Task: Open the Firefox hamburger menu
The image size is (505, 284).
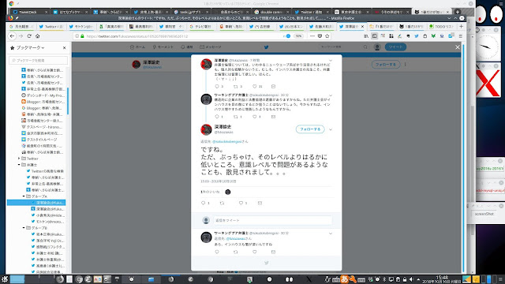Action: coord(461,36)
